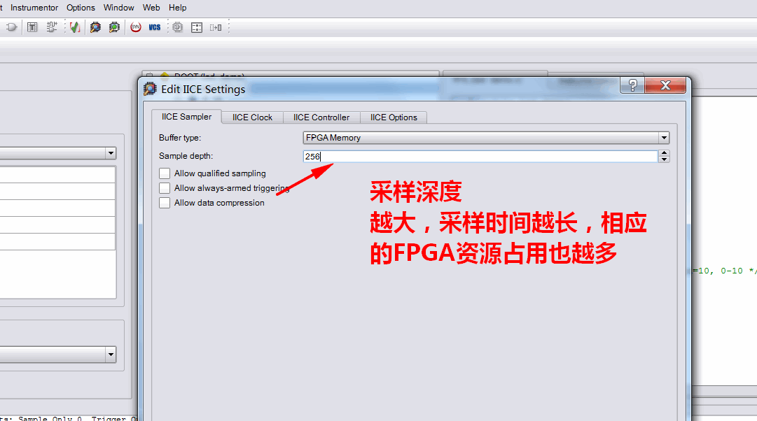This screenshot has height=421, width=757.
Task: Click the grayed chip configuration icon
Action: click(x=178, y=27)
